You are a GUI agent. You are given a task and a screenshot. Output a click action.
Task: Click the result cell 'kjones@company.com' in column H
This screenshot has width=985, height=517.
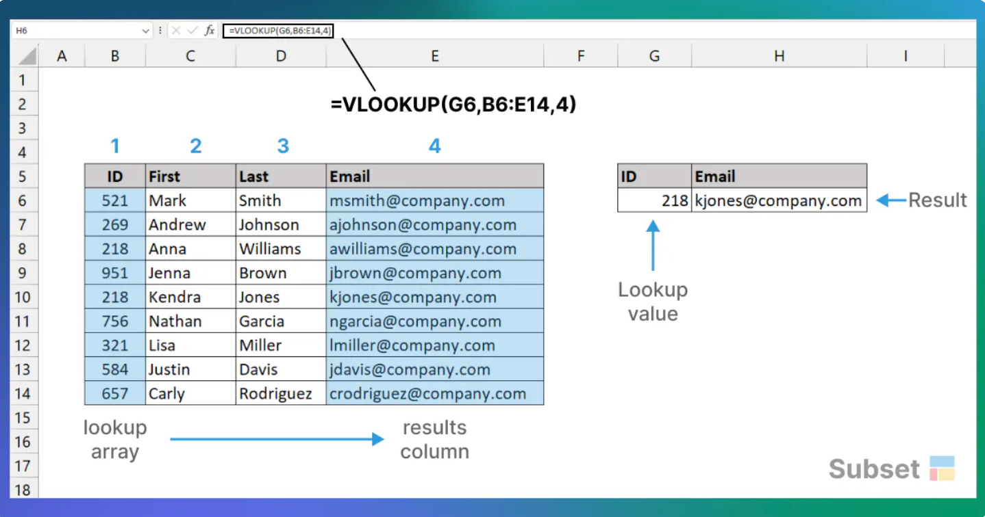point(780,200)
